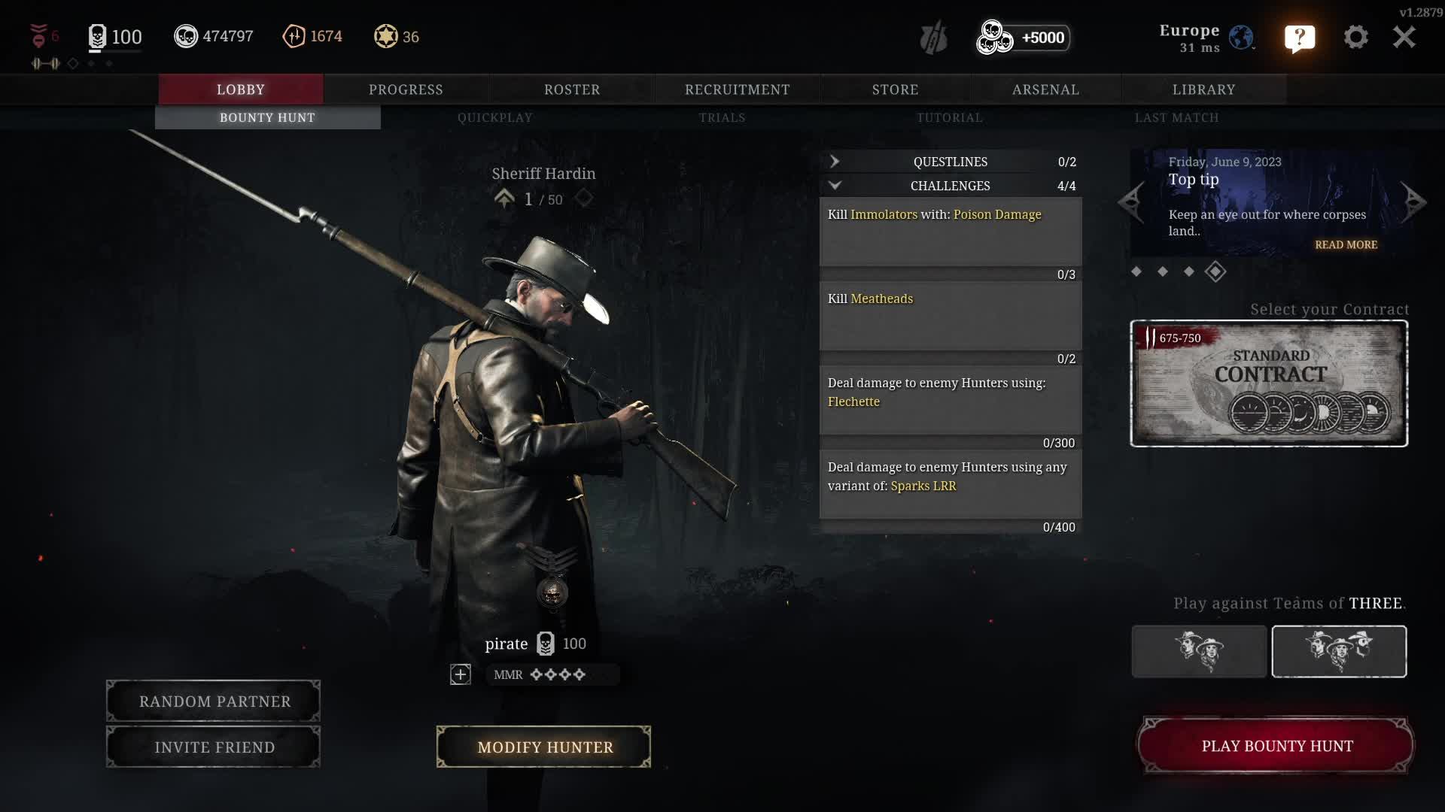1445x812 pixels.
Task: Click the Hunt Dollars currency icon showing 474797
Action: pyautogui.click(x=186, y=36)
